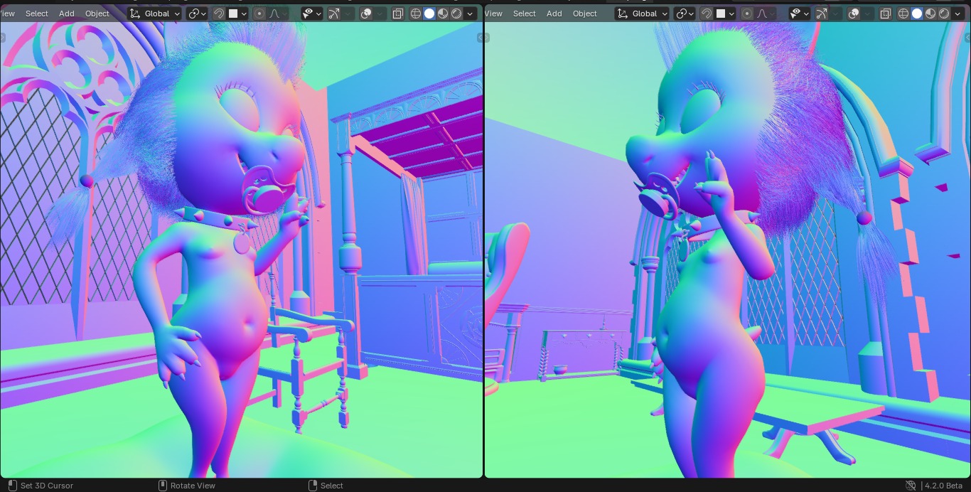
Task: Switch left viewport to wireframe shading
Action: click(416, 14)
